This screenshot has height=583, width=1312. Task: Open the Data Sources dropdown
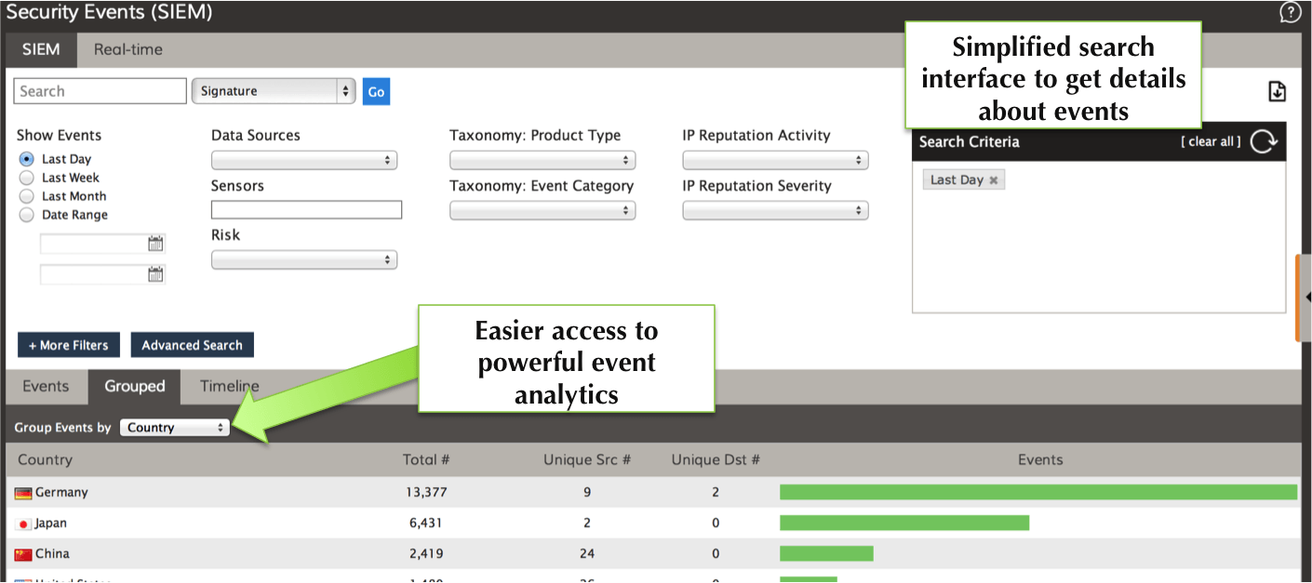[304, 160]
